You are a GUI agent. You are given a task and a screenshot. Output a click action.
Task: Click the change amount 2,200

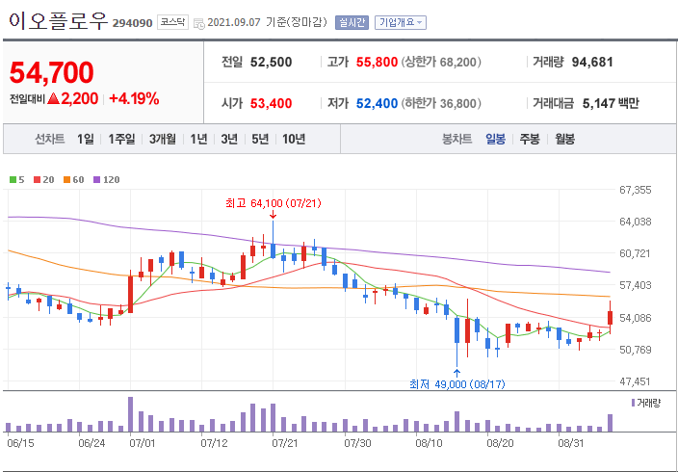80,98
